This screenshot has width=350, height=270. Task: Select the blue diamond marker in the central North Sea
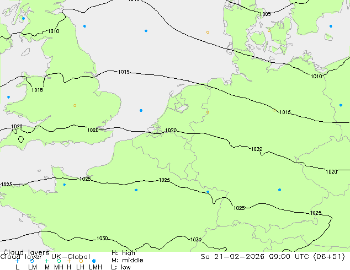(146, 31)
